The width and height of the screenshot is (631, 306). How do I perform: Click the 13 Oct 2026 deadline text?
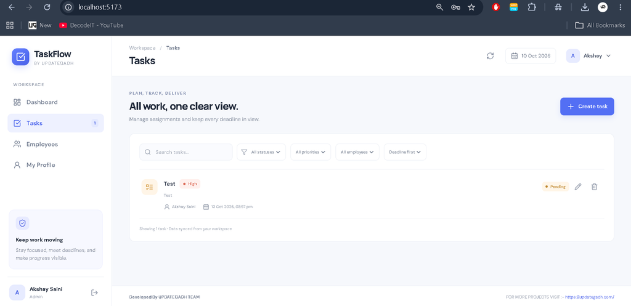pos(232,207)
